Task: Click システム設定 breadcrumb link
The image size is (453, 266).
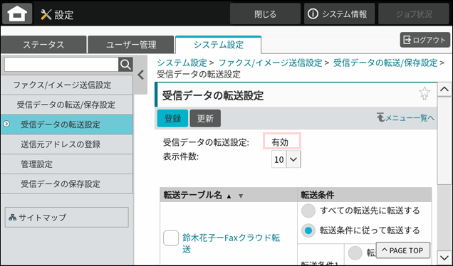Action: click(182, 63)
